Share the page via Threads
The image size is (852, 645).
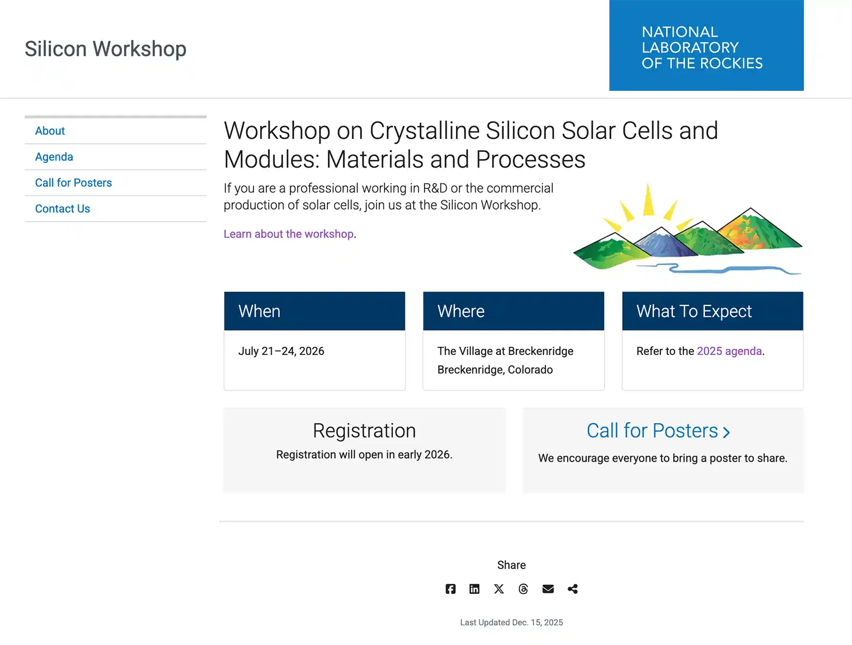point(523,589)
